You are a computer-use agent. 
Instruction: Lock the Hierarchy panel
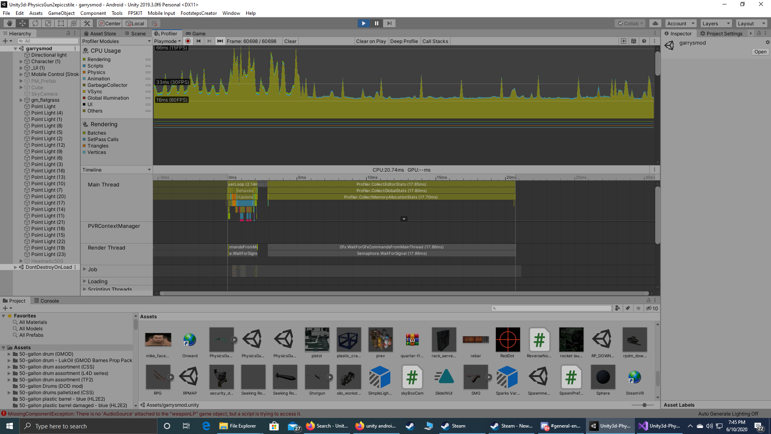click(68, 33)
